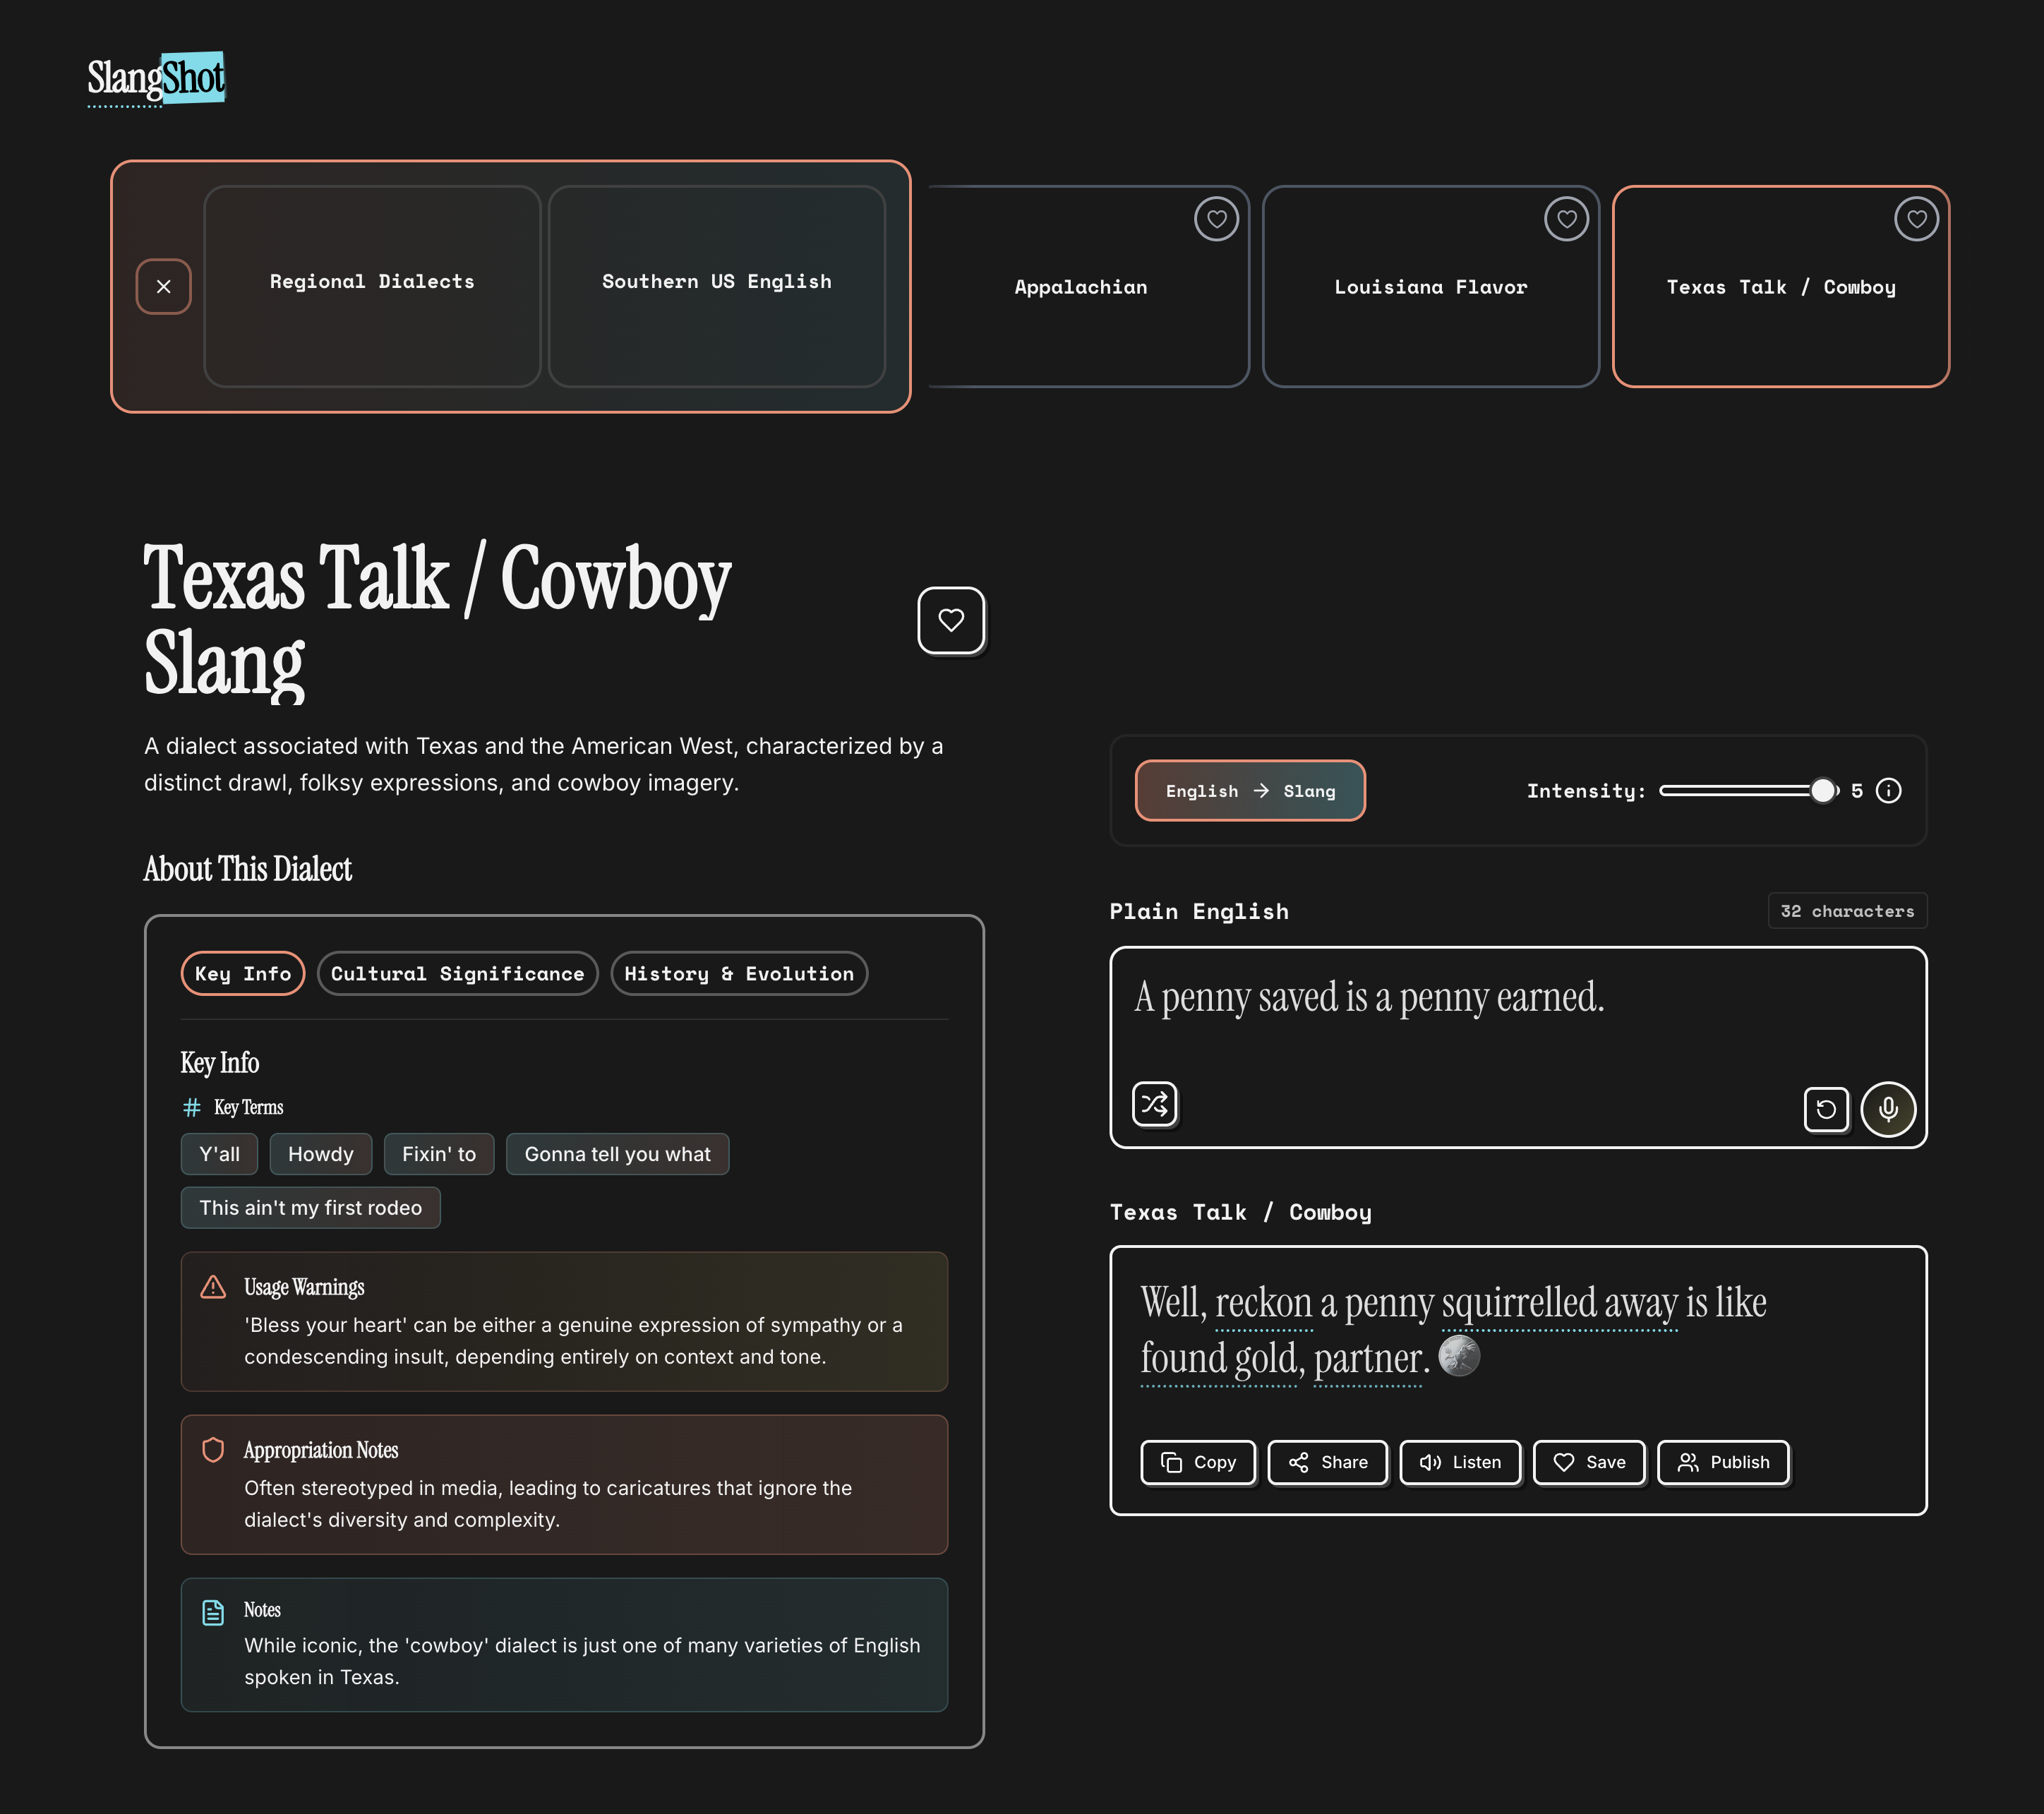Click the X close category button
The image size is (2044, 1814).
tap(164, 287)
